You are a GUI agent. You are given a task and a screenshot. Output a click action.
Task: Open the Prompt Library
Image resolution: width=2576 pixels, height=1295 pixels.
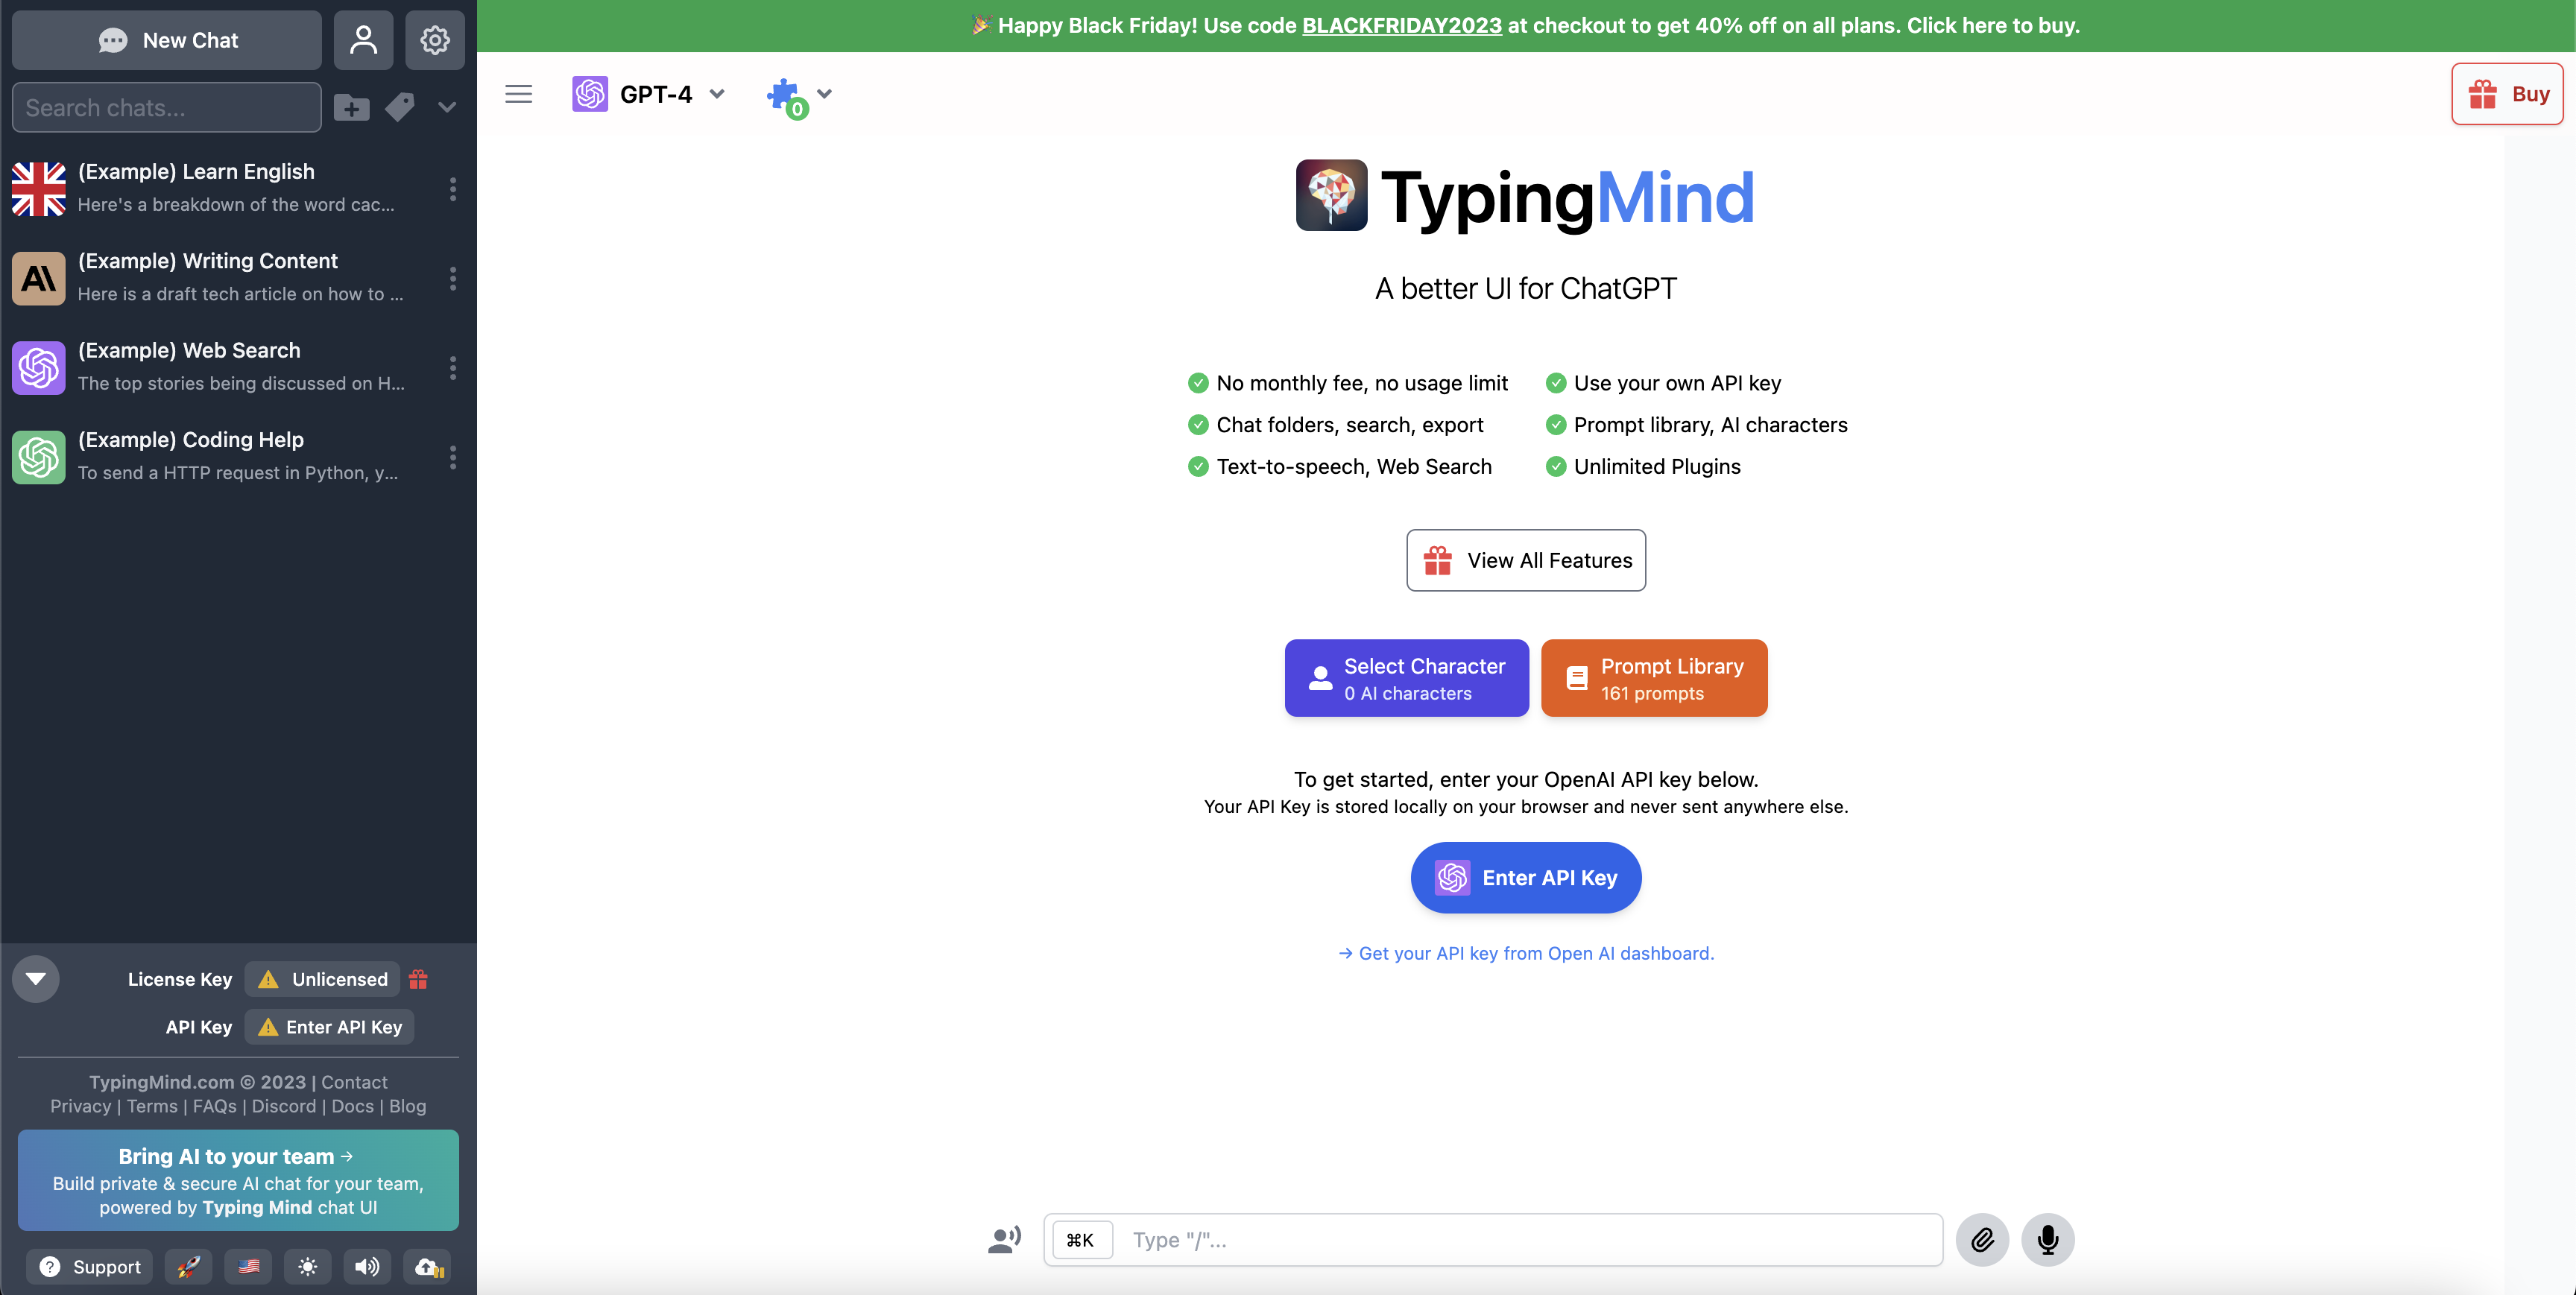tap(1654, 678)
